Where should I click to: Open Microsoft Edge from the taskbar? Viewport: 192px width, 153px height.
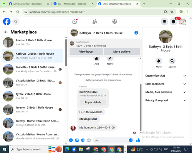click(67, 149)
